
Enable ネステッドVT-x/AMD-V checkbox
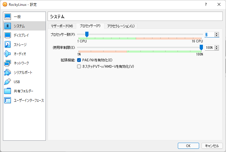pos(79,67)
